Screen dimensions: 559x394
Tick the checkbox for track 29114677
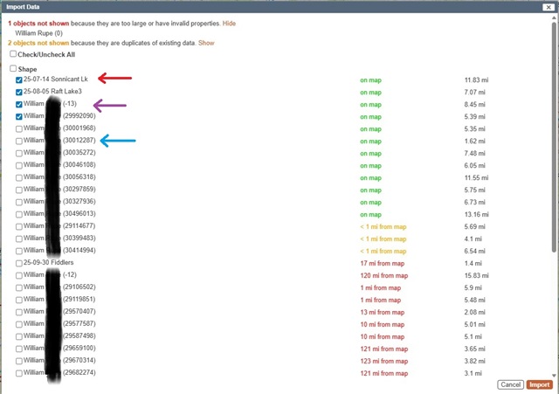click(19, 226)
